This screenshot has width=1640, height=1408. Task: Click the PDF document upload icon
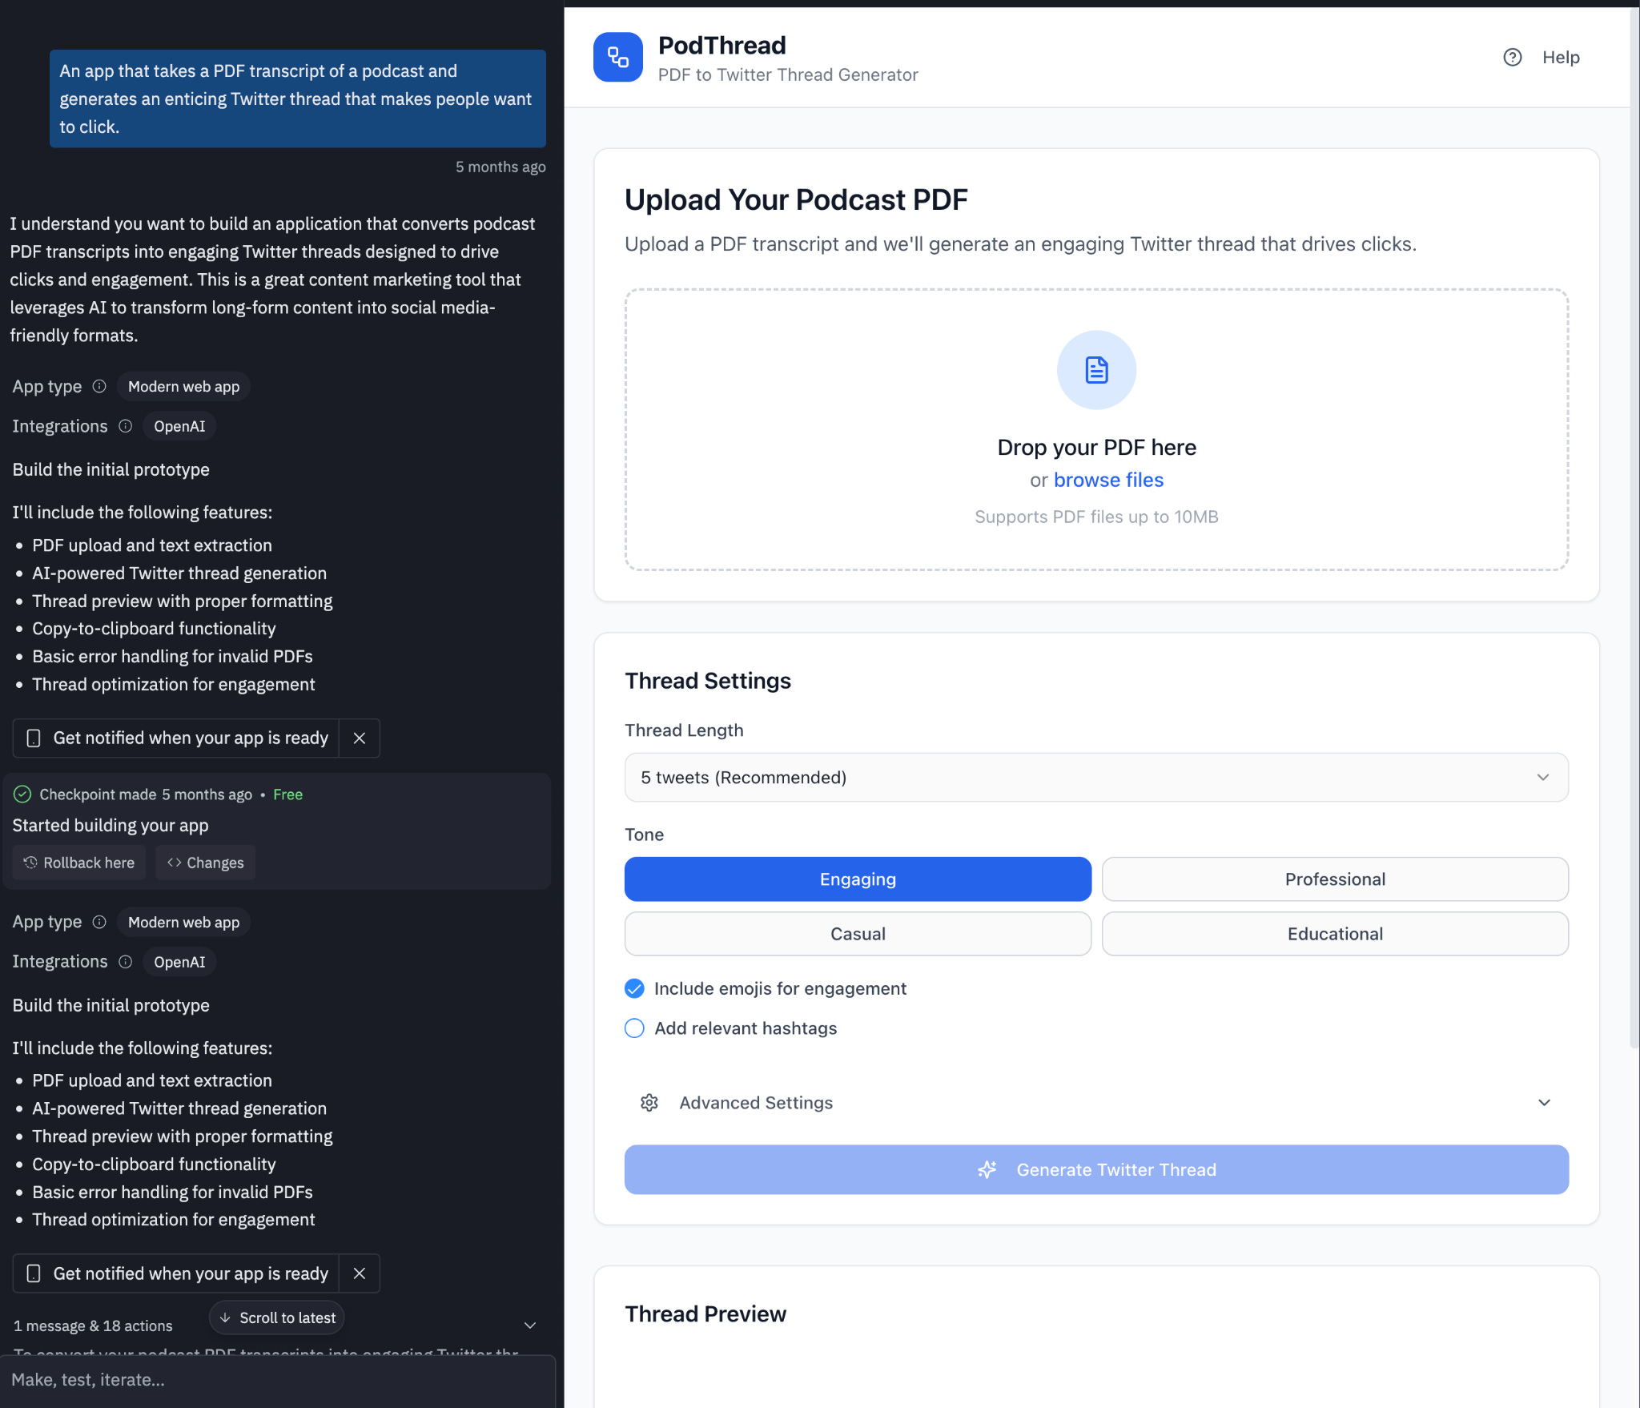pyautogui.click(x=1096, y=370)
